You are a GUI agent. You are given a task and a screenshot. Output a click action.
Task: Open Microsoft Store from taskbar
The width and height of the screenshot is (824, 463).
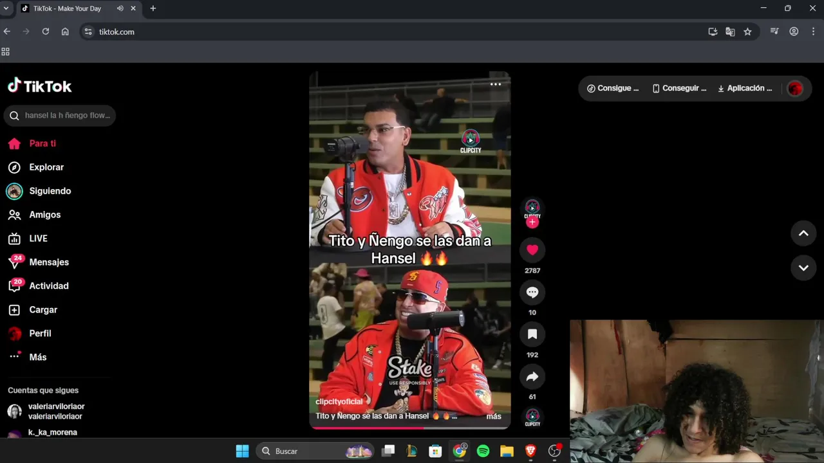point(435,451)
